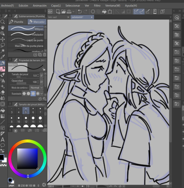The width and height of the screenshot is (184, 188).
Task: Select the Auto select wand tool
Action: click(x=2, y=51)
